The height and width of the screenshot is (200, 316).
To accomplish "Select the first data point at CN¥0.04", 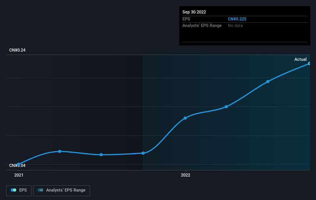I will coord(18,164).
